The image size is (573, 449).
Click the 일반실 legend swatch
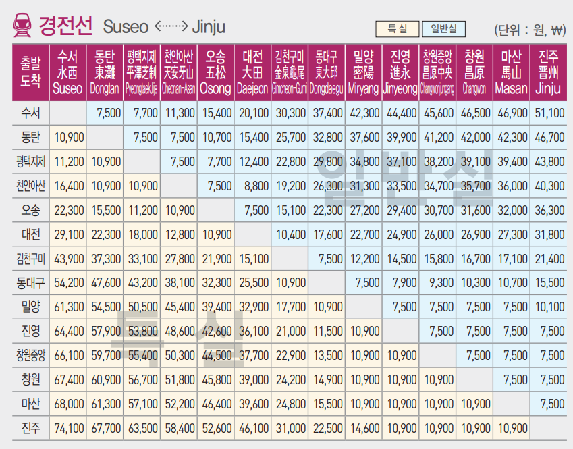click(443, 29)
